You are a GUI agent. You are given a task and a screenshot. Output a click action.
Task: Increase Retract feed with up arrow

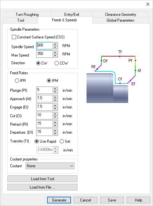(x=55, y=122)
